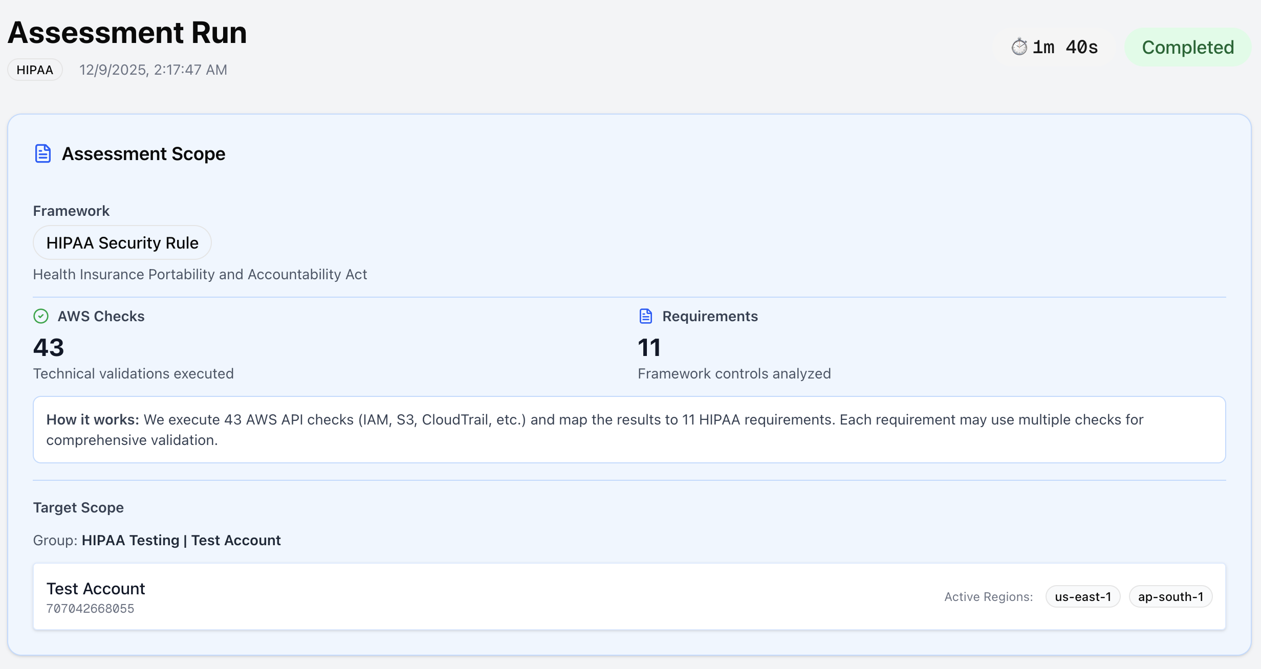Select the account ID 707042668055
This screenshot has width=1261, height=669.
tap(90, 608)
